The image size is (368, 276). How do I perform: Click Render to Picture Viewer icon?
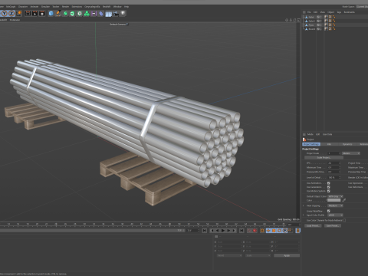pos(34,13)
